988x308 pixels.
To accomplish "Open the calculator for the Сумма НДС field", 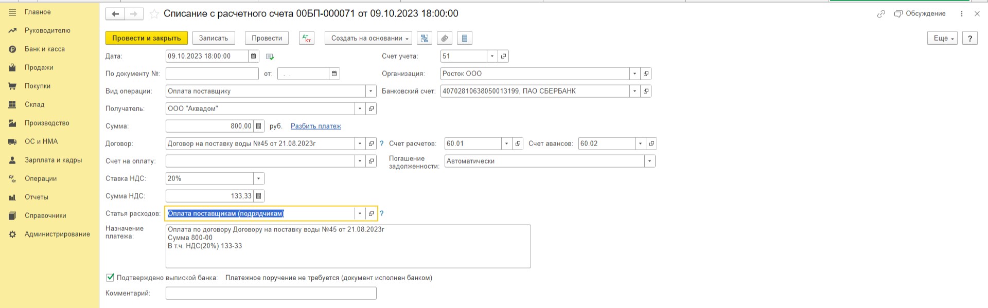I will 258,196.
